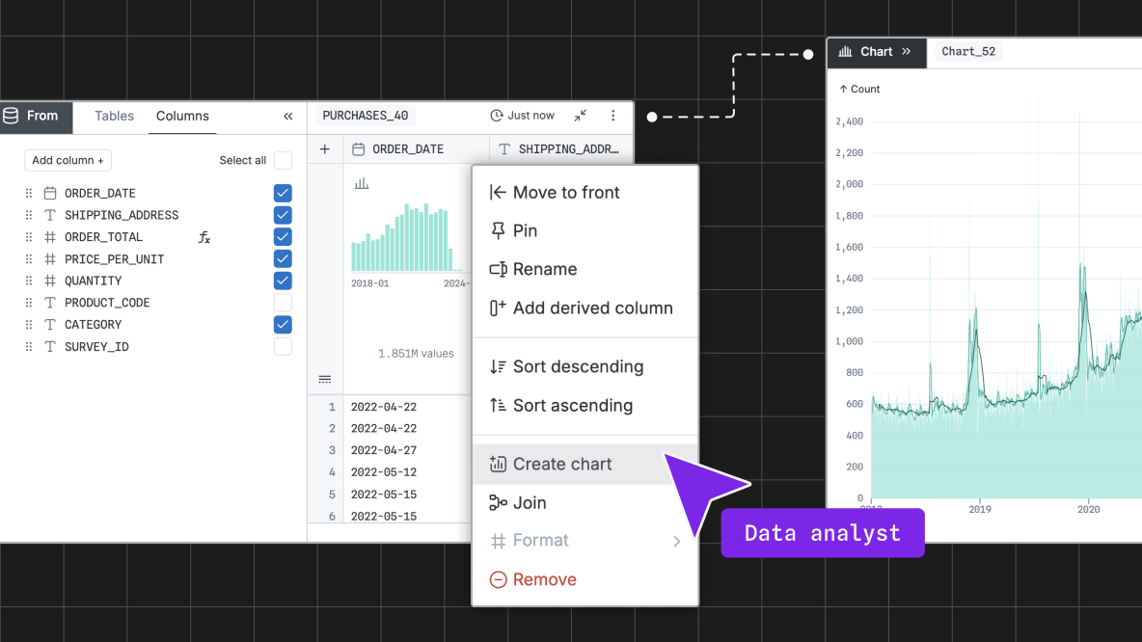Click the database icon next to From
The image size is (1142, 642).
pyautogui.click(x=12, y=116)
